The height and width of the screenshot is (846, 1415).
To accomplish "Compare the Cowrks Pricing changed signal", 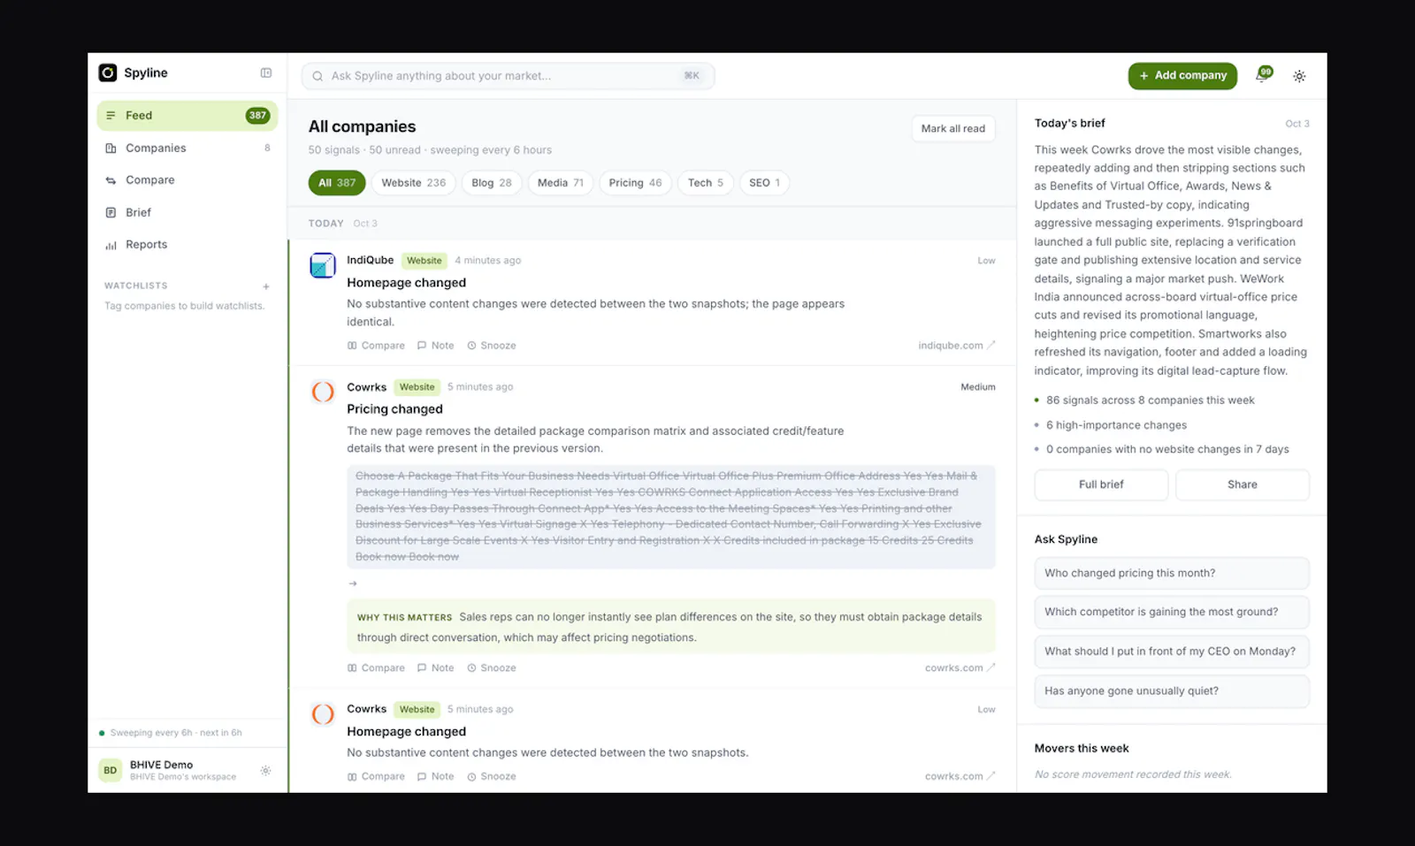I will click(x=376, y=668).
